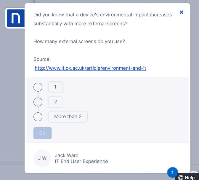Click the 'How many external screens' question text
This screenshot has height=180, width=199.
[x=79, y=42]
